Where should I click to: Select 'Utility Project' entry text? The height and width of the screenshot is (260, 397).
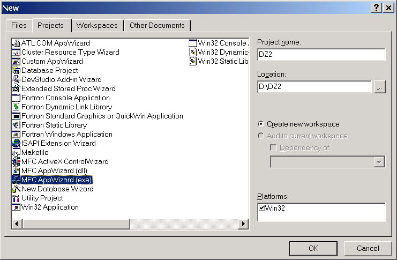42,198
